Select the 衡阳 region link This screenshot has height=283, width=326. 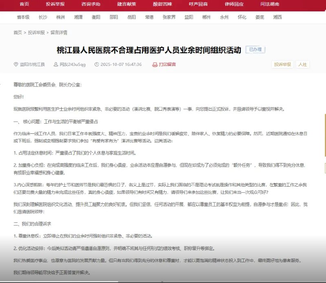(x=96, y=17)
